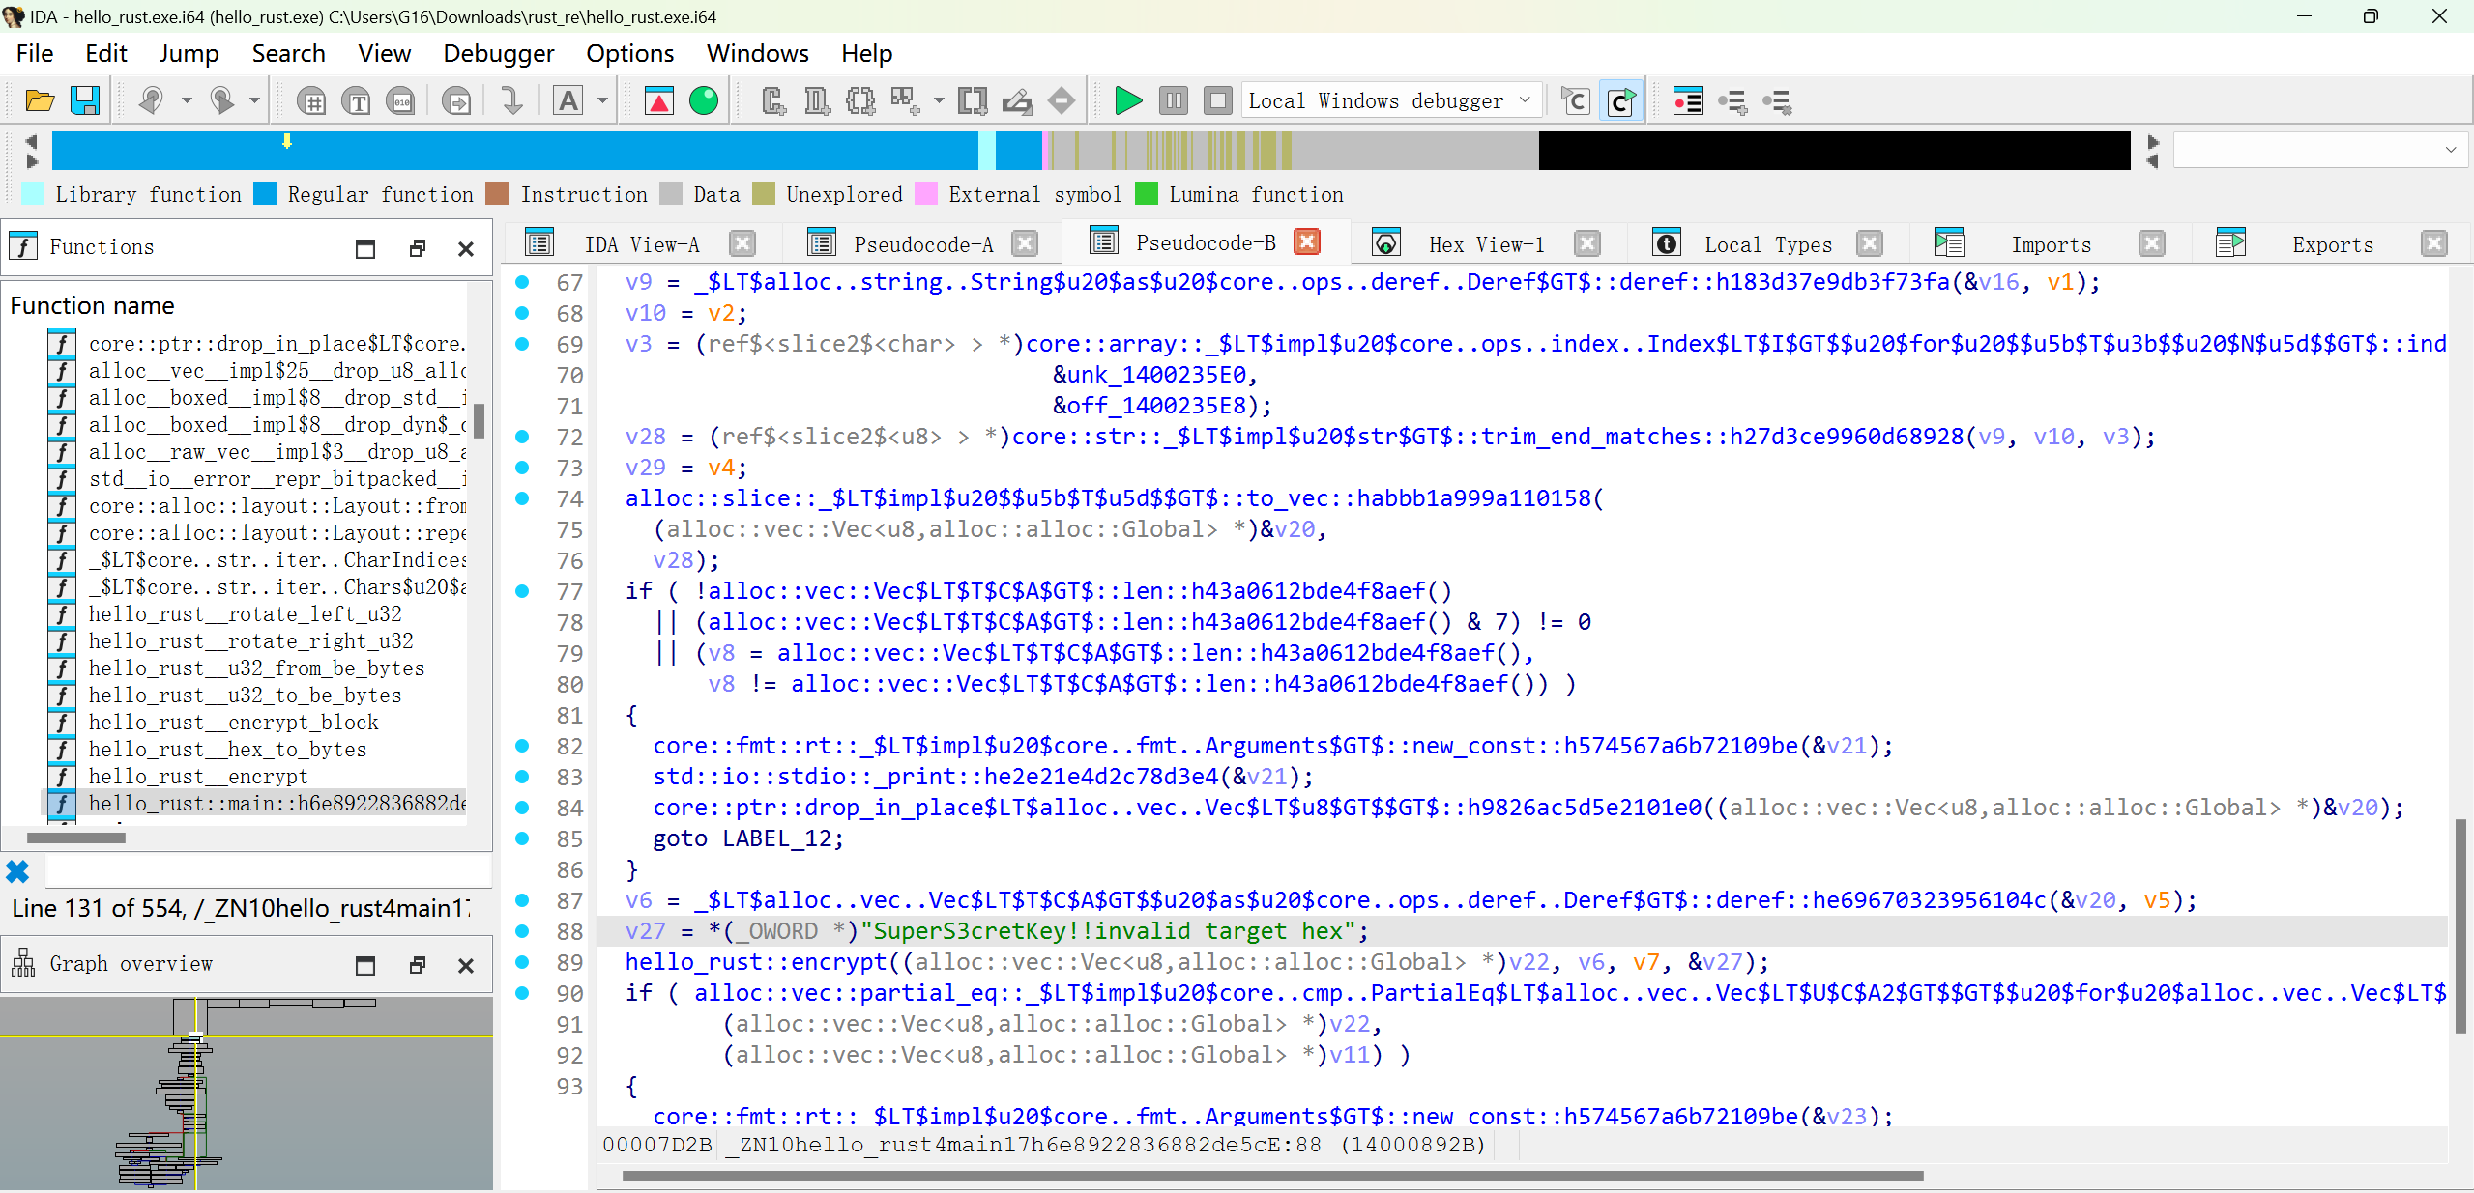Screen dimensions: 2474x1193
Task: Click the red triangle toolbar icon
Action: [659, 100]
